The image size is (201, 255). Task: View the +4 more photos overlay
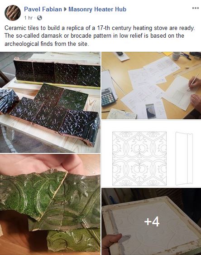click(x=152, y=221)
